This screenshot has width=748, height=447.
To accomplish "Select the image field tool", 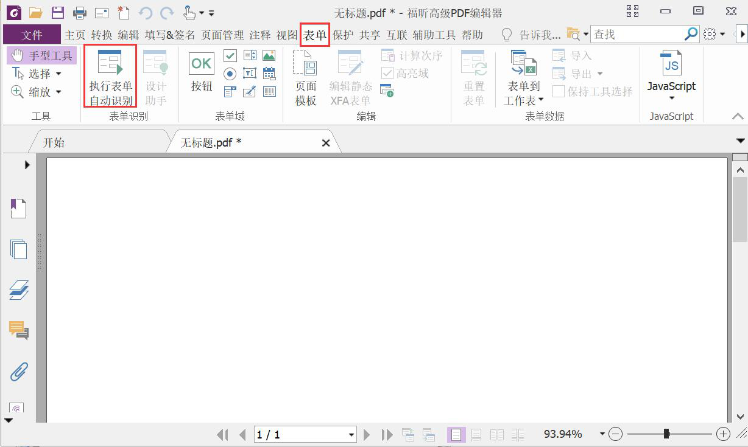I will [269, 56].
